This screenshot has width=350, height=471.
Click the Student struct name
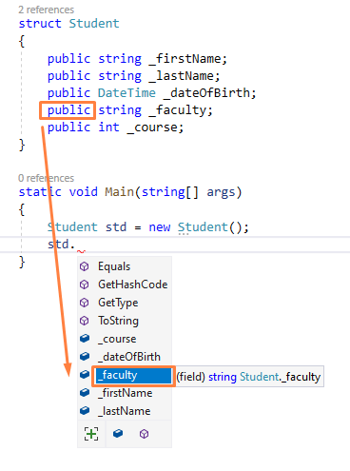tap(94, 24)
